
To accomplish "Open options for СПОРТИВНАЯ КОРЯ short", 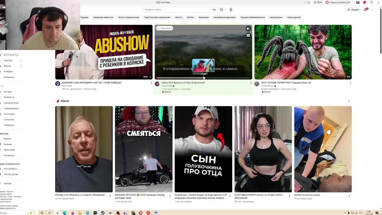I will tap(289, 196).
